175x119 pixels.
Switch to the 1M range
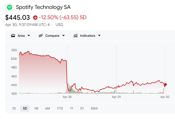pyautogui.click(x=36, y=108)
